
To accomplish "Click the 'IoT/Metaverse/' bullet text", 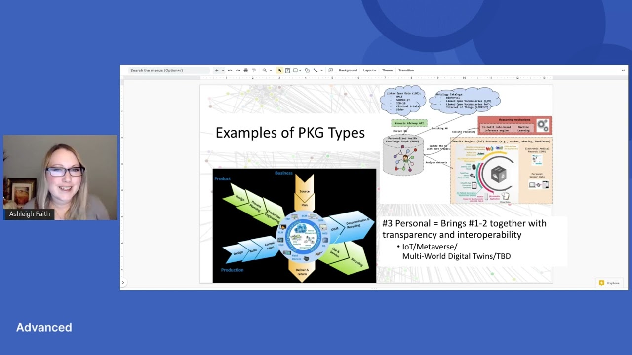I will pyautogui.click(x=430, y=247).
